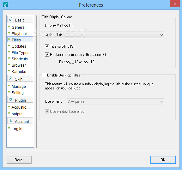
Task: Select the Acoustic... plugin entry
Action: pos(21,107)
